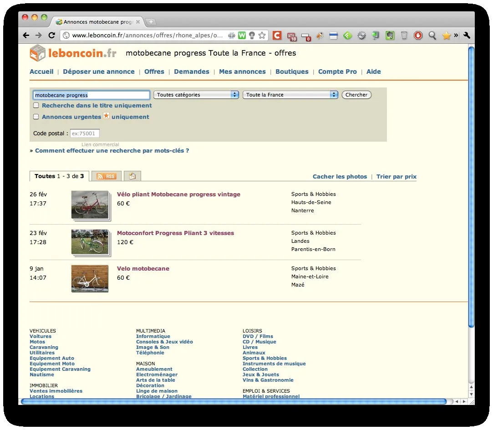The image size is (493, 430).
Task: Click the green monitor extension icon
Action: (x=376, y=36)
